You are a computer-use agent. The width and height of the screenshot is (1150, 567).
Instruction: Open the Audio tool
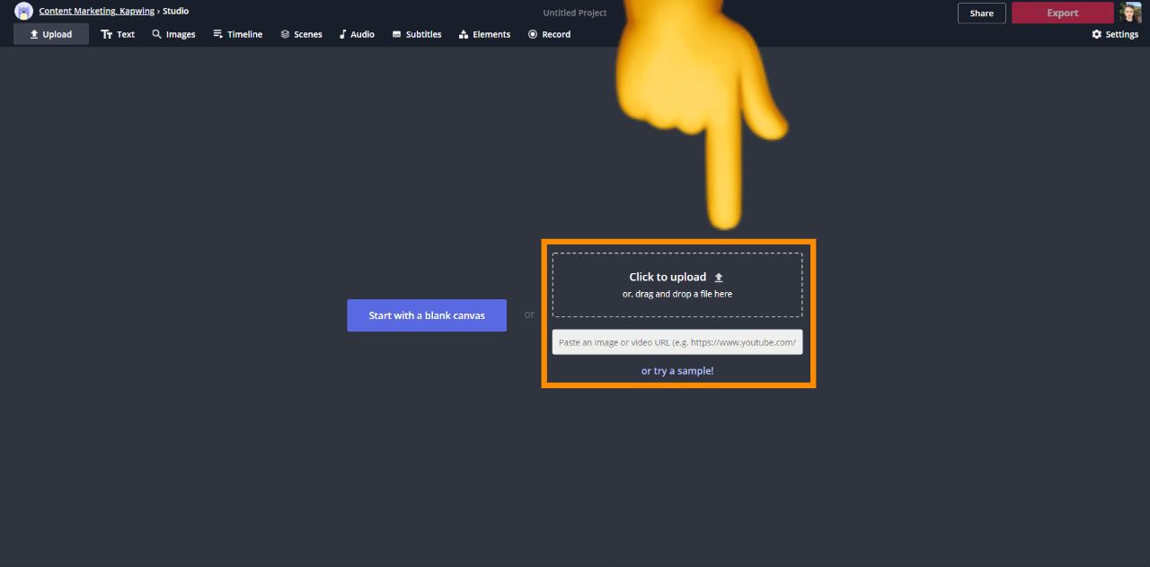click(x=357, y=34)
